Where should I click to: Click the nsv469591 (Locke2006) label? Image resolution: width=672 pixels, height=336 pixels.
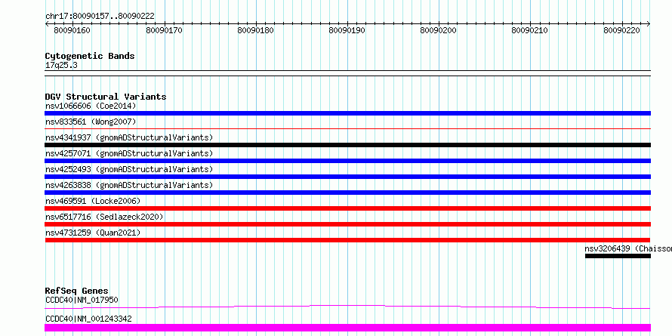pyautogui.click(x=93, y=201)
